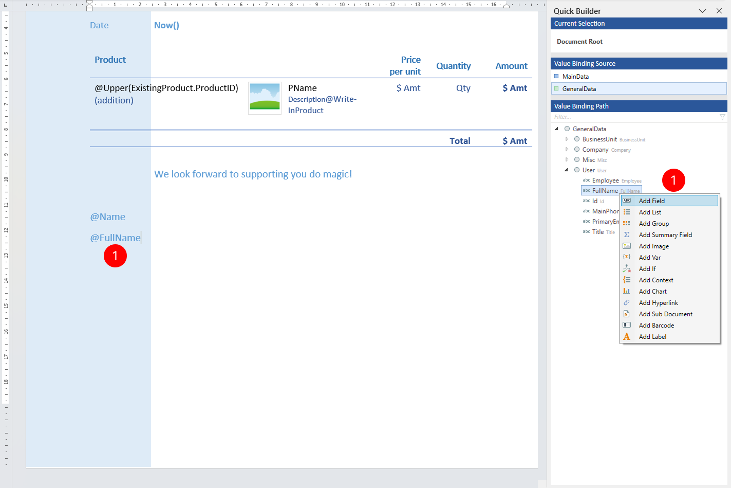Choose Add Field in the context menu
The height and width of the screenshot is (488, 731).
coord(669,201)
